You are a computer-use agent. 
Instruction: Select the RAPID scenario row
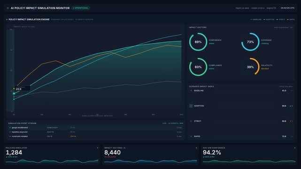point(241,137)
